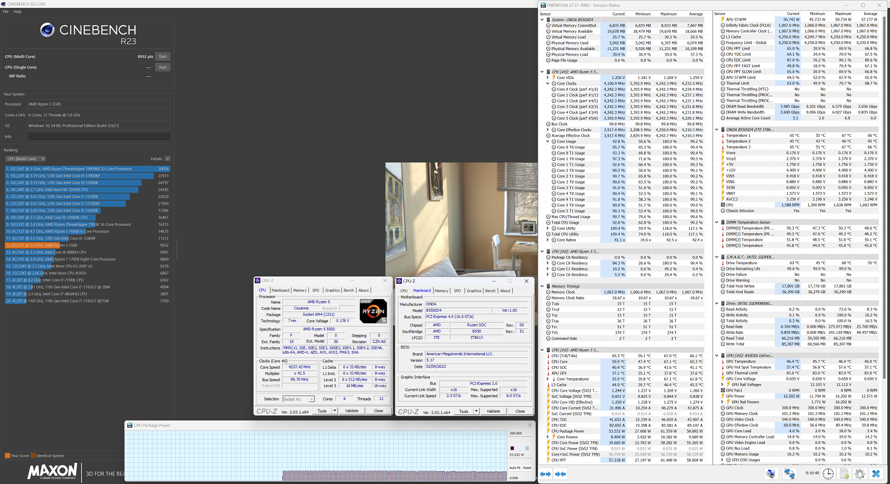890x484 pixels.
Task: Click the GPU Fan1 sensor icon
Action: [723, 391]
